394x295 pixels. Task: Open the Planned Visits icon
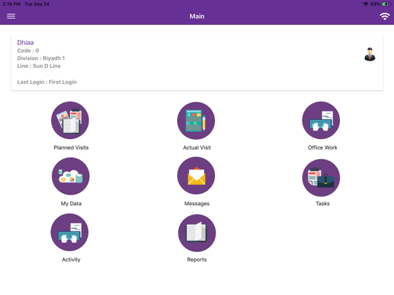pos(70,120)
